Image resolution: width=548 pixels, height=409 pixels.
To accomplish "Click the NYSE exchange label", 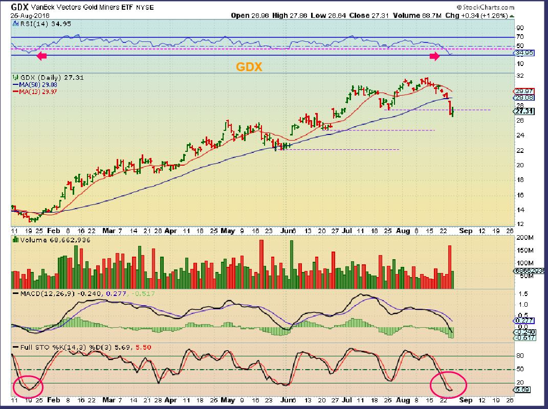I will (x=144, y=7).
